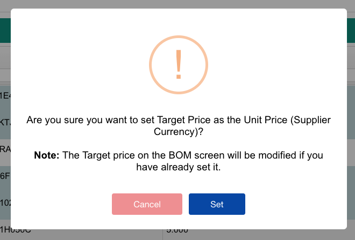Viewport: 355px width, 240px height.
Task: Select the confirmation question text
Action: tap(179, 126)
